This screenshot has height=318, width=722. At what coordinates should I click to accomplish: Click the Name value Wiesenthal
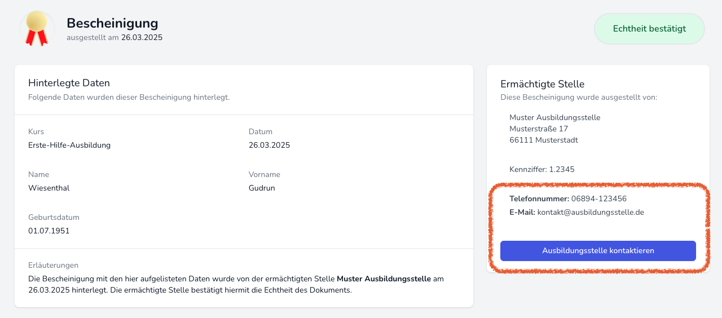[49, 188]
